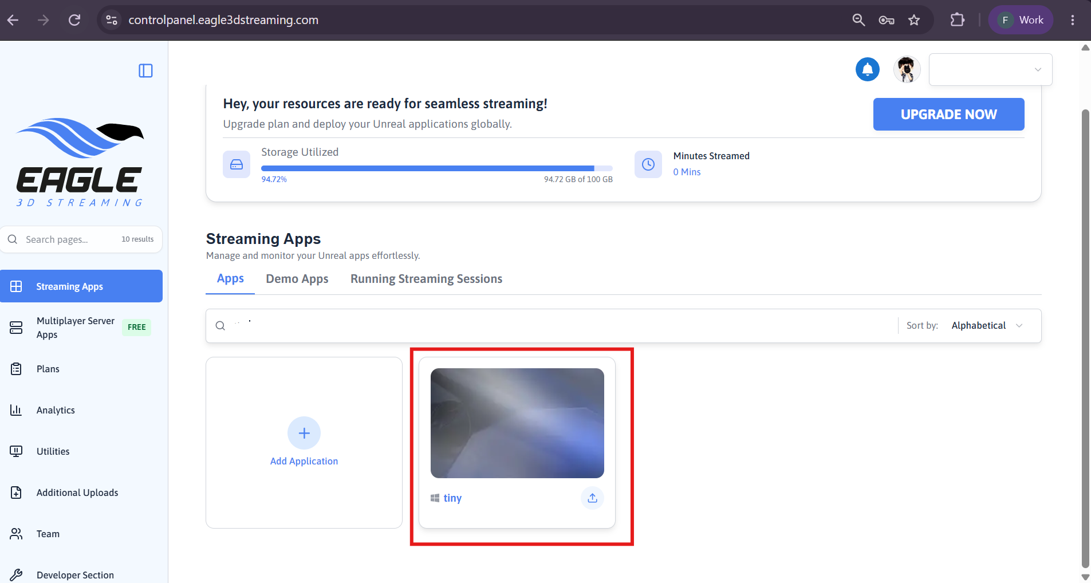This screenshot has width=1091, height=583.
Task: Focus the Search pages field
Action: [81, 239]
